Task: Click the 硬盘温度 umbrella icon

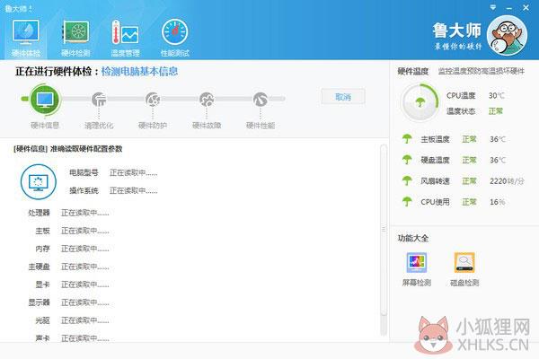Action: tap(407, 160)
